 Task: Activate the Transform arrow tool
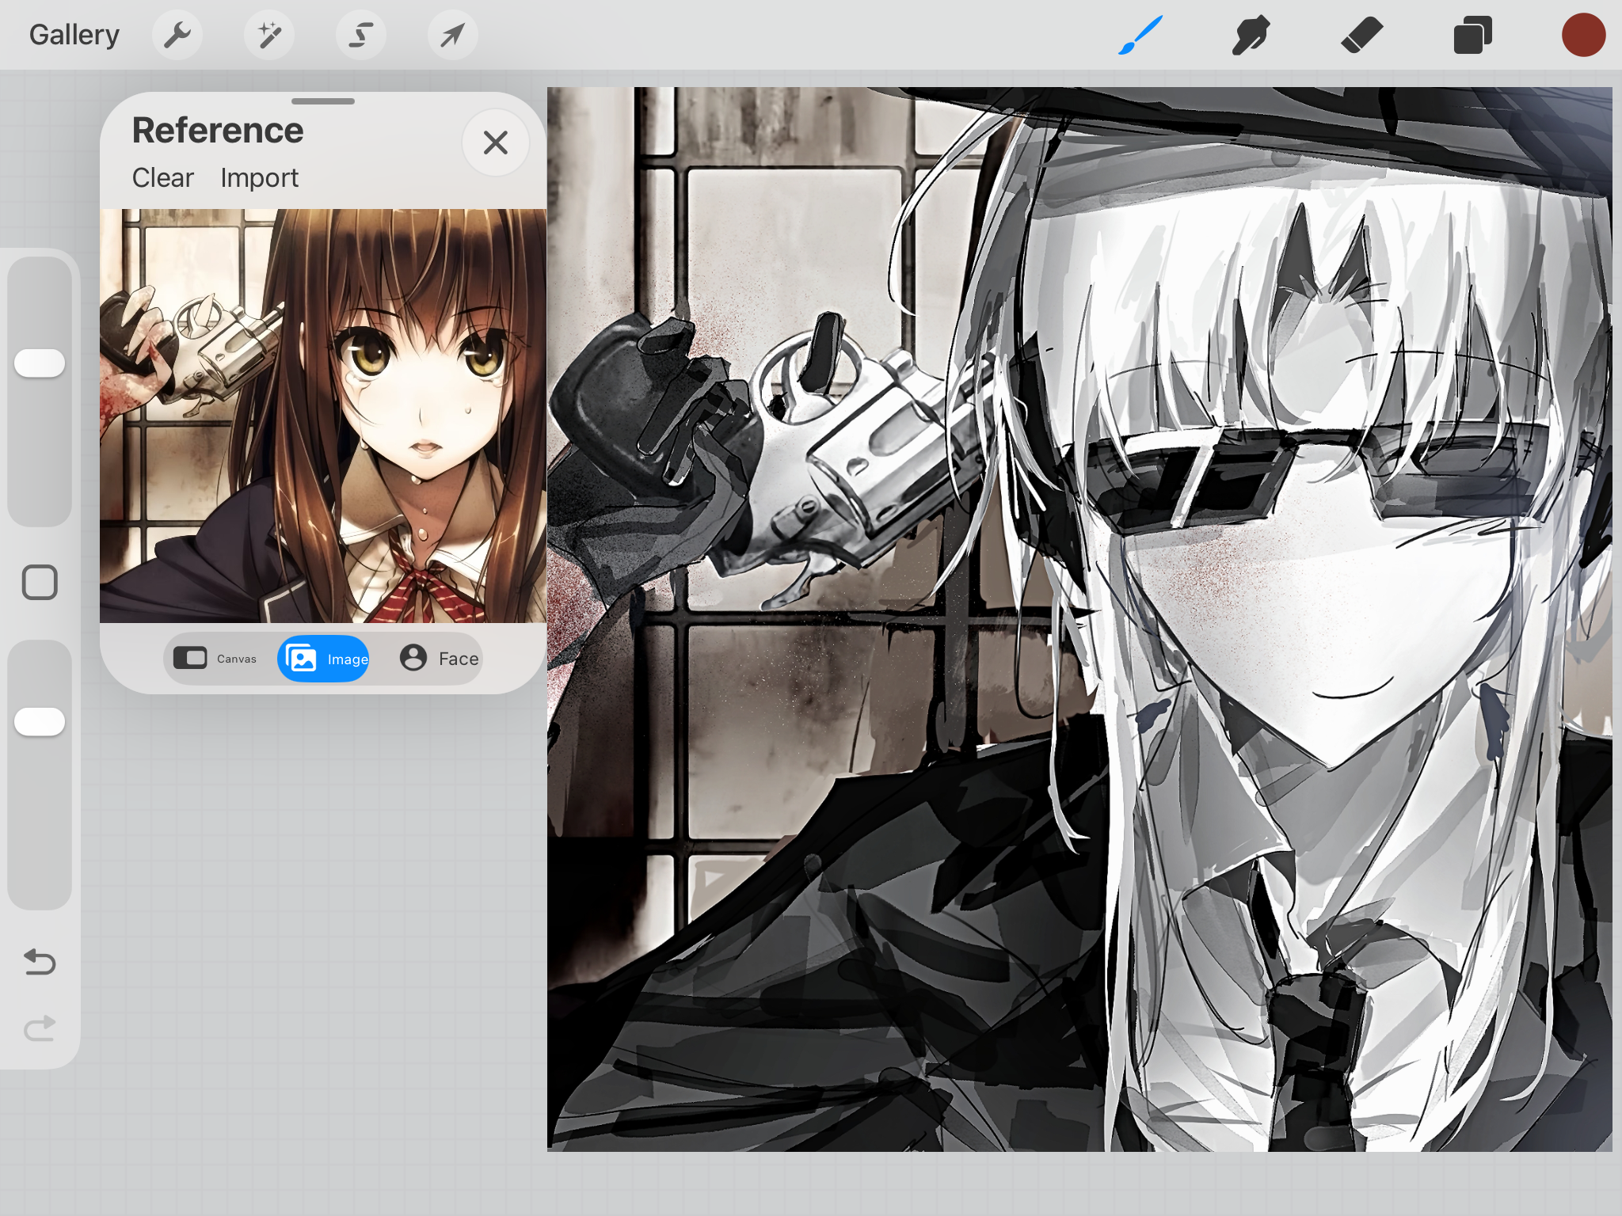pos(453,35)
